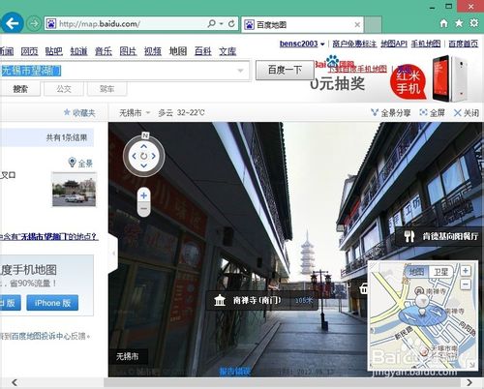Screen dimensions: 484x389
Task: Rotate panorama left with the left arrow
Action: (135, 156)
